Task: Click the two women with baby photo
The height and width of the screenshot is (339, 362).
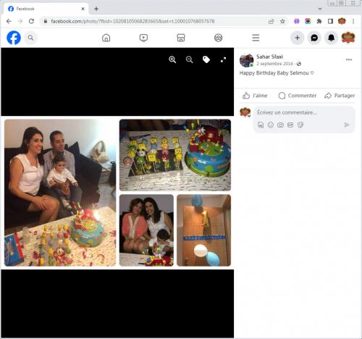Action: 146,230
